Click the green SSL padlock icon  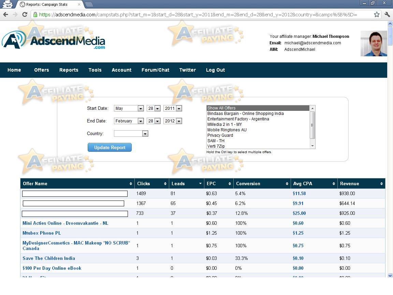pos(35,15)
